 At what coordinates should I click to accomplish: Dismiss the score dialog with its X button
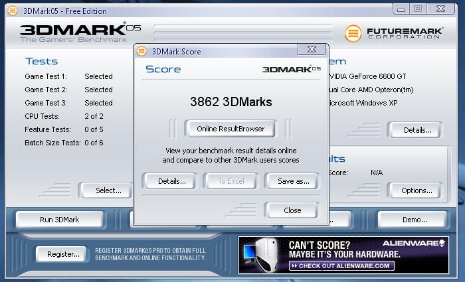tap(312, 49)
